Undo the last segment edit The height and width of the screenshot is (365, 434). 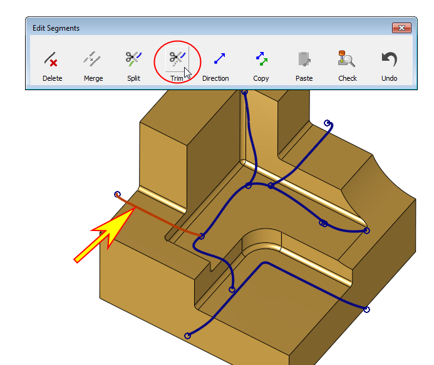point(389,65)
